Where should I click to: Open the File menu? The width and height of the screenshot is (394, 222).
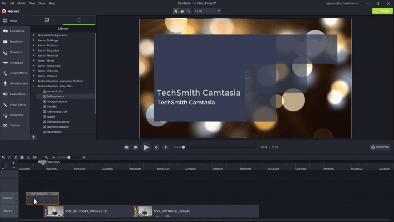(4, 3)
